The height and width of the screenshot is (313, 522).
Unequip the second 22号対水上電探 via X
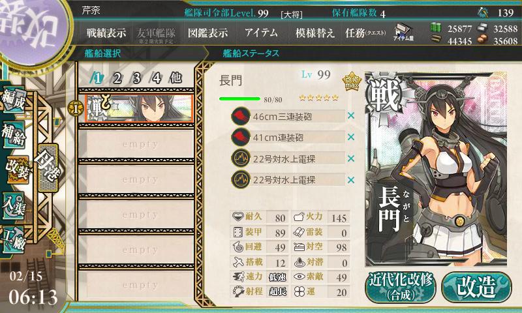pos(351,180)
